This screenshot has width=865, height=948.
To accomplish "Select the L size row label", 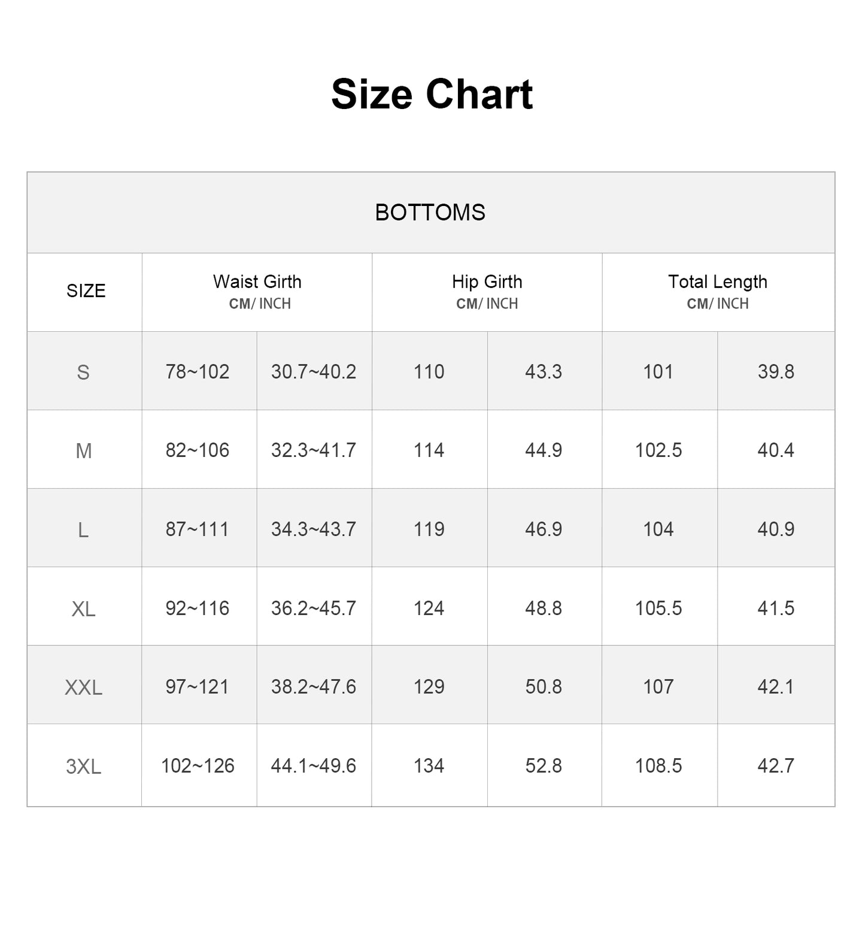I will coord(83,530).
